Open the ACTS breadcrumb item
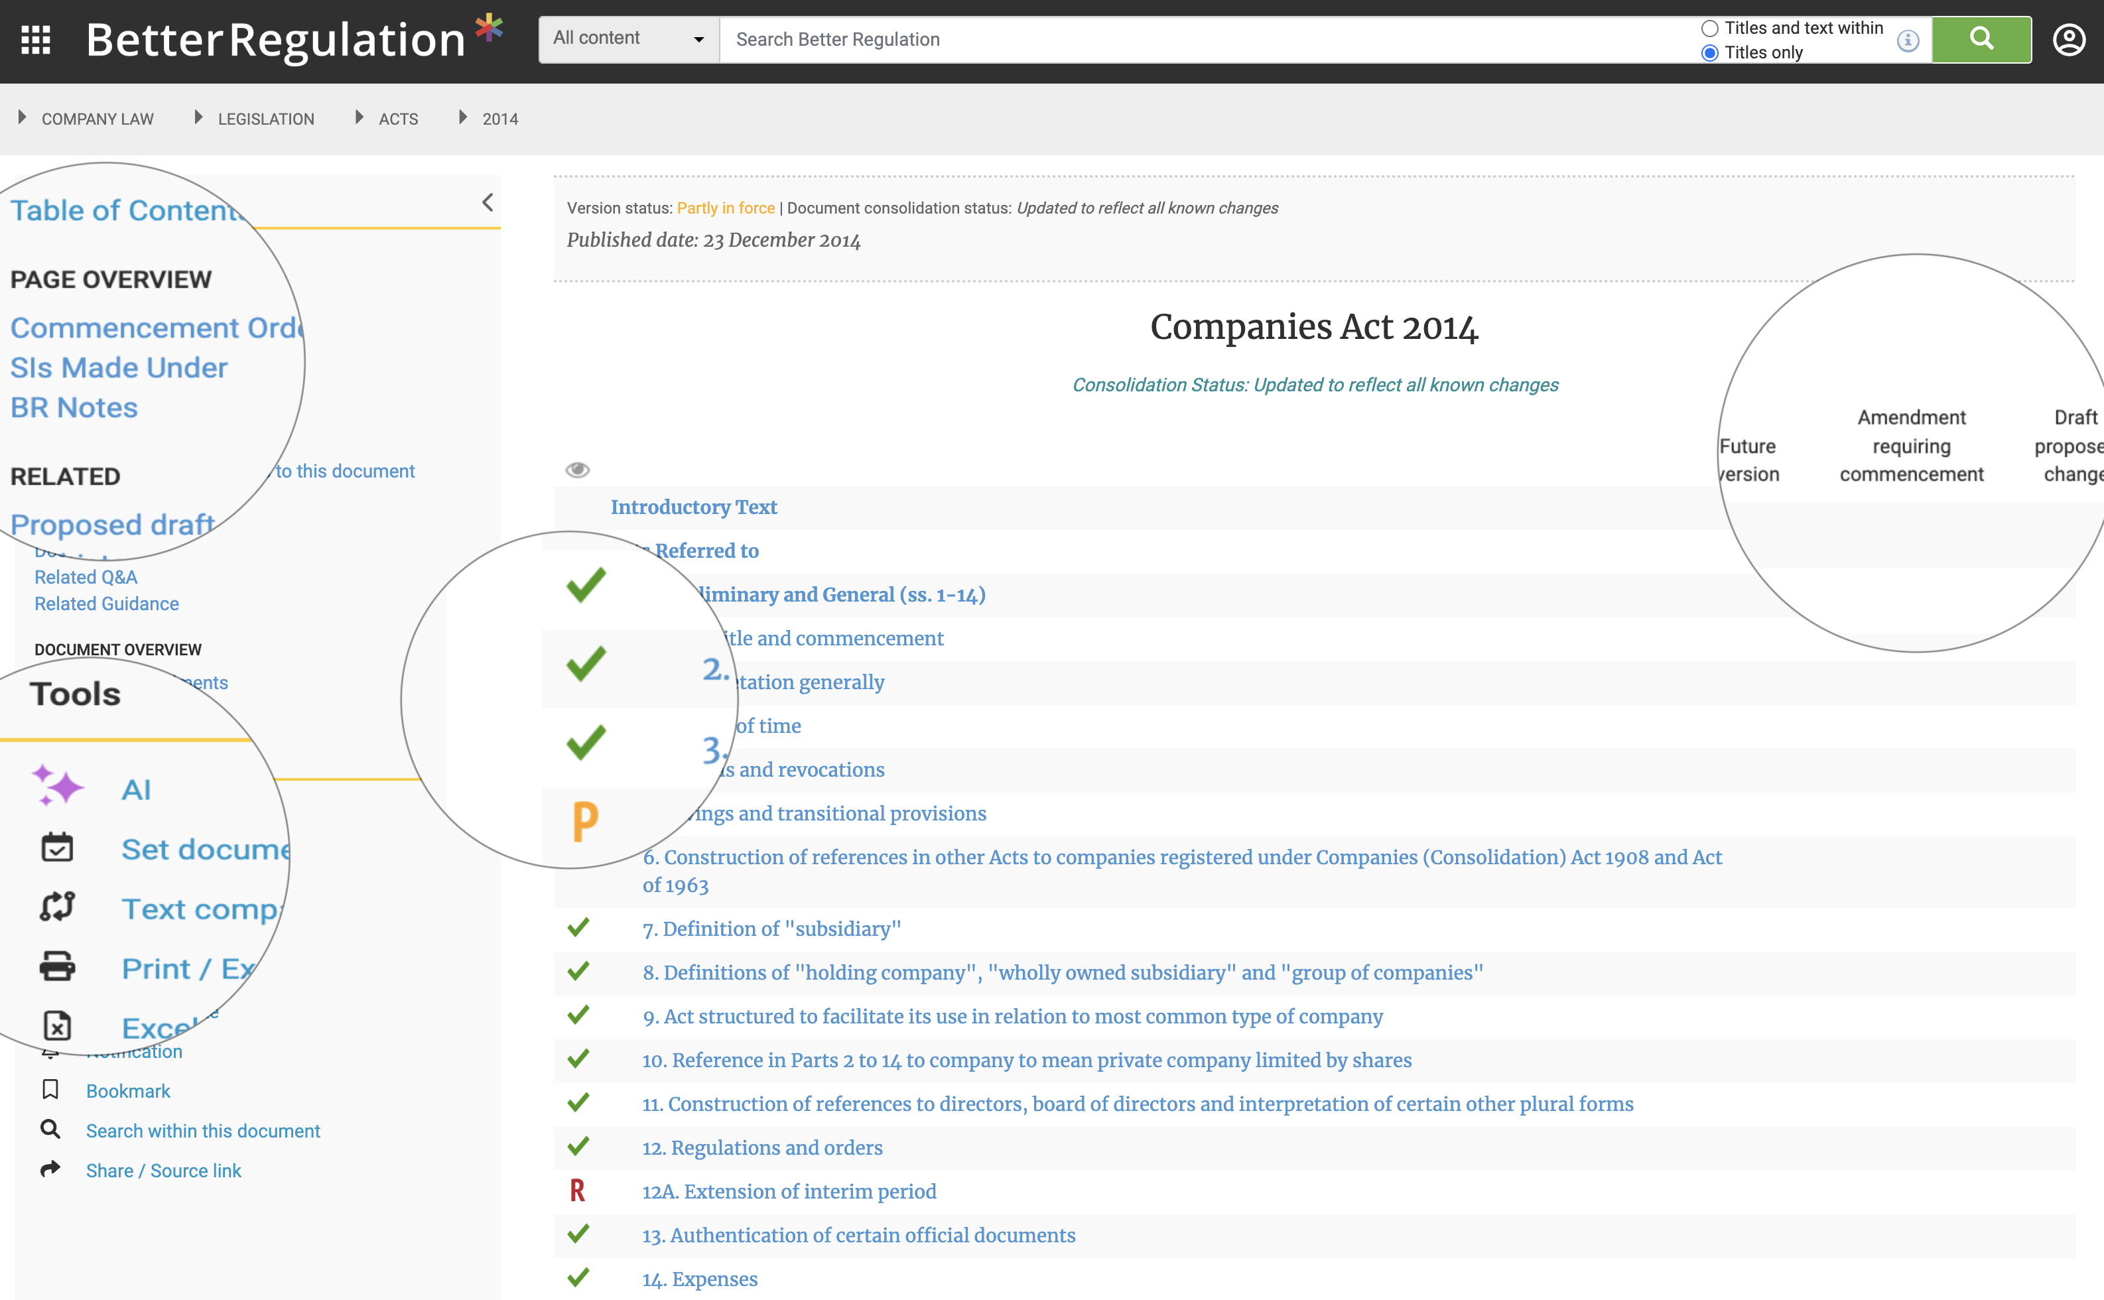This screenshot has height=1300, width=2104. pyautogui.click(x=398, y=119)
